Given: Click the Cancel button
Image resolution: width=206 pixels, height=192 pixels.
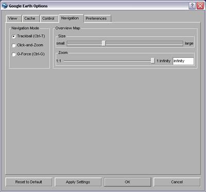Looking at the screenshot, I should coord(177,182).
